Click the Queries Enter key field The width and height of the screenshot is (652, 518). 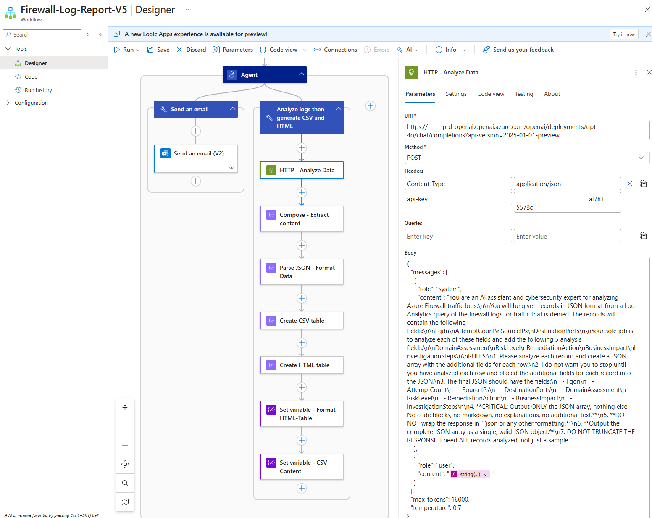coord(458,236)
